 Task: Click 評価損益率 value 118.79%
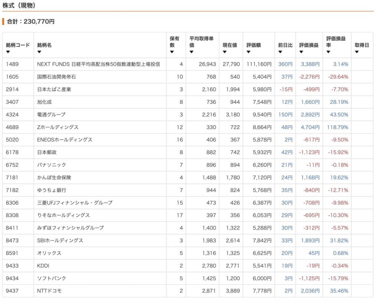pyautogui.click(x=338, y=127)
